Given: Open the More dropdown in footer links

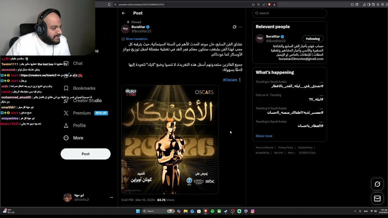Looking at the screenshot, I should pos(292,153).
